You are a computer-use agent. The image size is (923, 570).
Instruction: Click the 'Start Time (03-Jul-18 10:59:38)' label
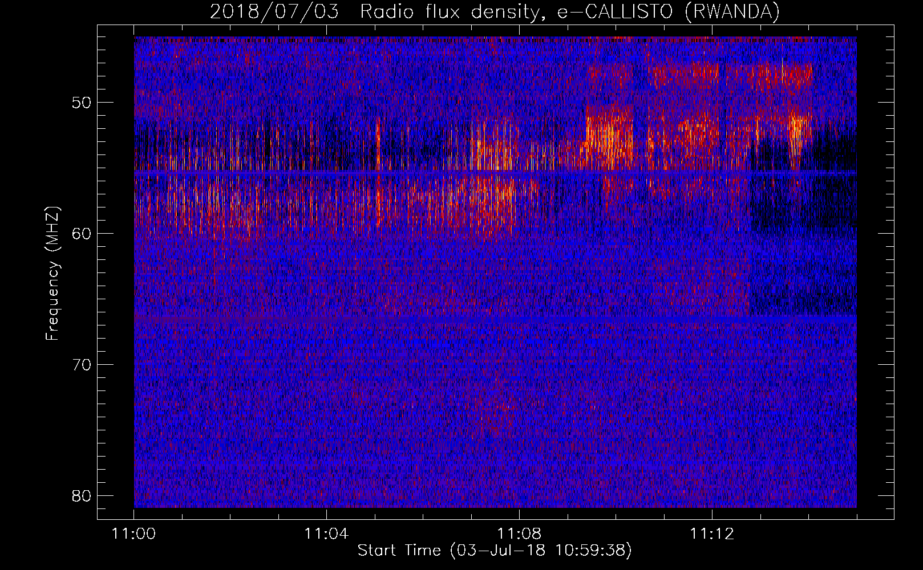[495, 550]
